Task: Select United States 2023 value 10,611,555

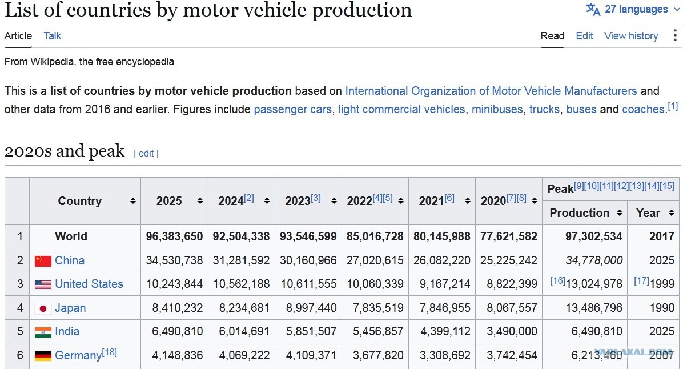Action: point(308,284)
